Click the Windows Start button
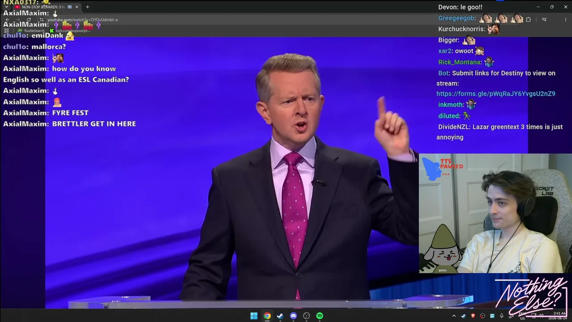The height and width of the screenshot is (322, 572). coord(254,316)
